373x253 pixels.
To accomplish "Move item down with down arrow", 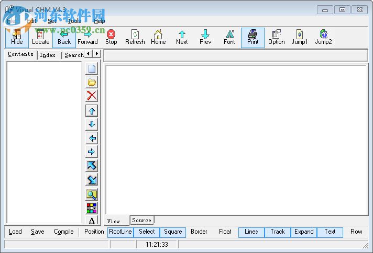I will click(x=92, y=124).
